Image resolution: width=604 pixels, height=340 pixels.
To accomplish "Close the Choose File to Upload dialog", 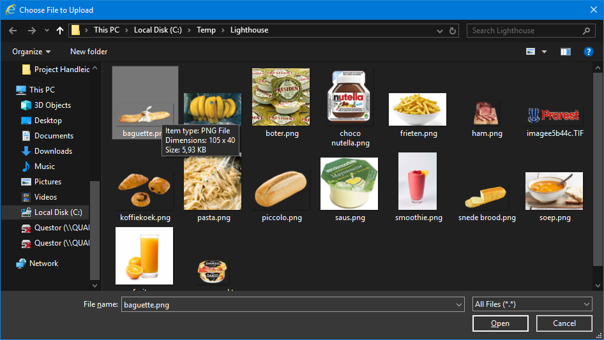I will (594, 10).
